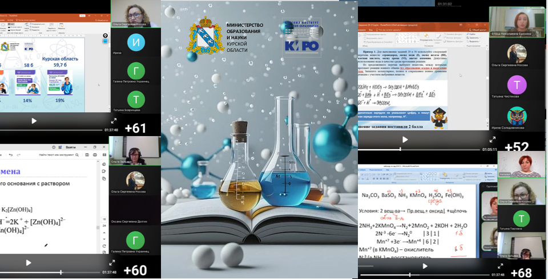
Task: Seek on the bottom-left video progress bar
Action: point(57,272)
